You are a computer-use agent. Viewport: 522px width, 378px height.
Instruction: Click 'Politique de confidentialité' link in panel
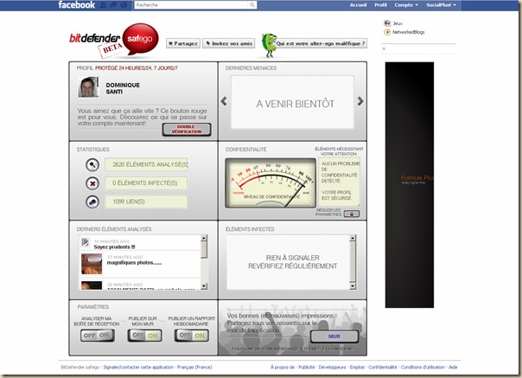coord(264,349)
